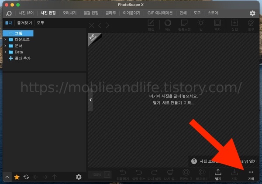Click the 1:1 actual size button
The width and height of the screenshot is (262, 184).
click(107, 175)
